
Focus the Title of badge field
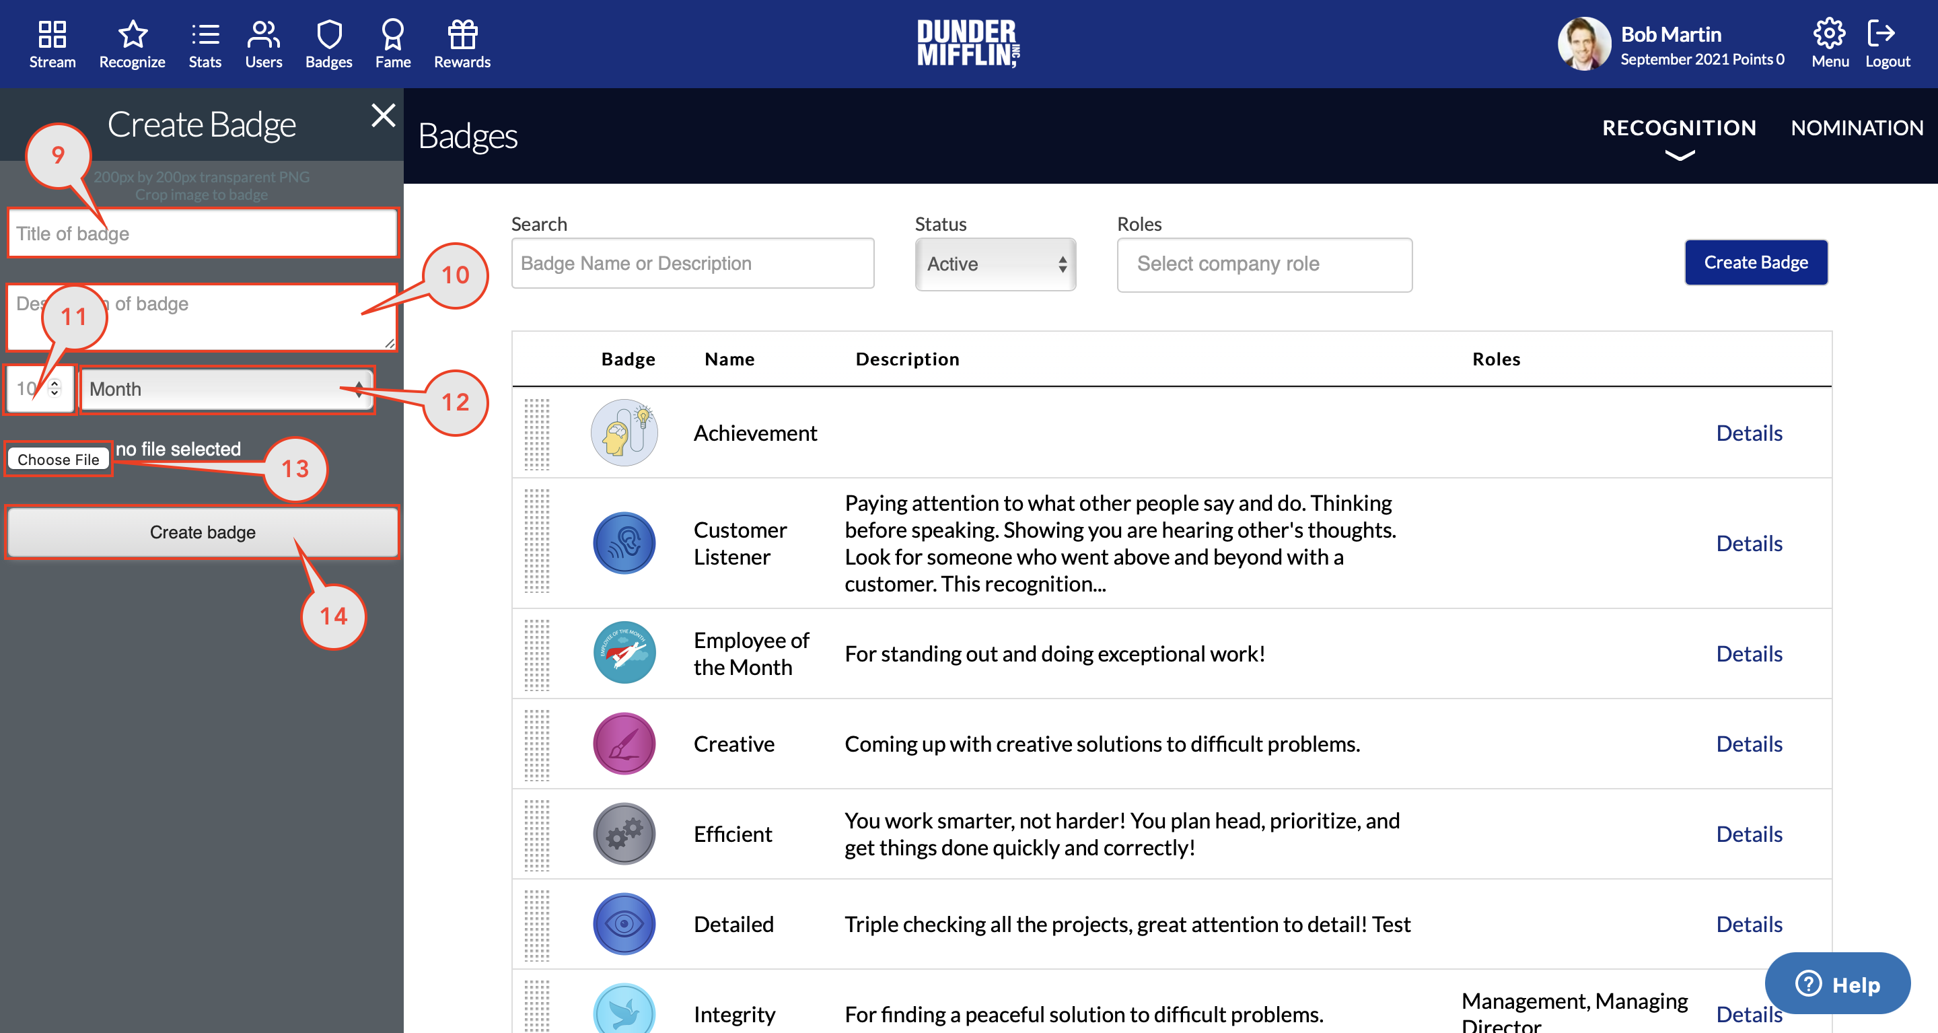tap(203, 234)
